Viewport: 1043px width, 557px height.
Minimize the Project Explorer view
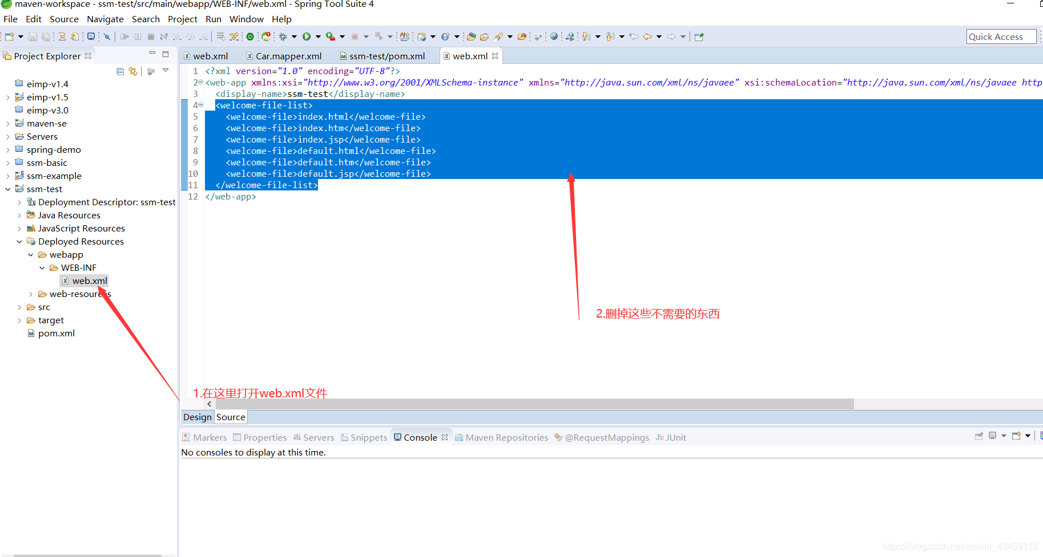click(152, 54)
